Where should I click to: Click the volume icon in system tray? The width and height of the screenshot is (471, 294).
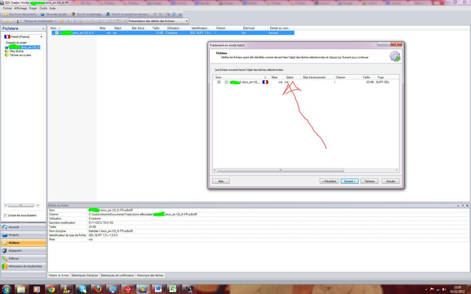[444, 289]
